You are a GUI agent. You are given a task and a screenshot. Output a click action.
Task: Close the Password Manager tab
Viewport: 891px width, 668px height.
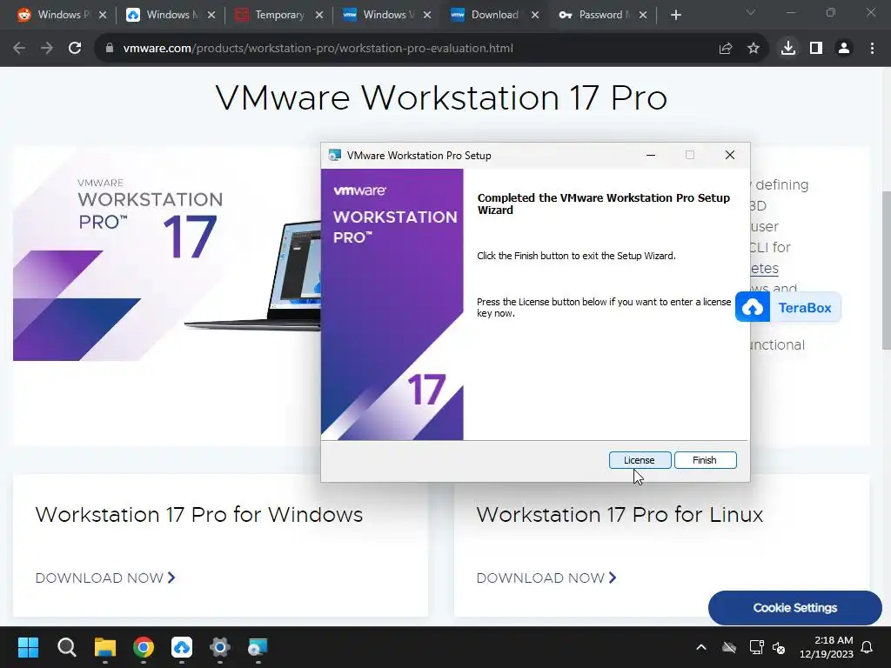[x=643, y=16]
